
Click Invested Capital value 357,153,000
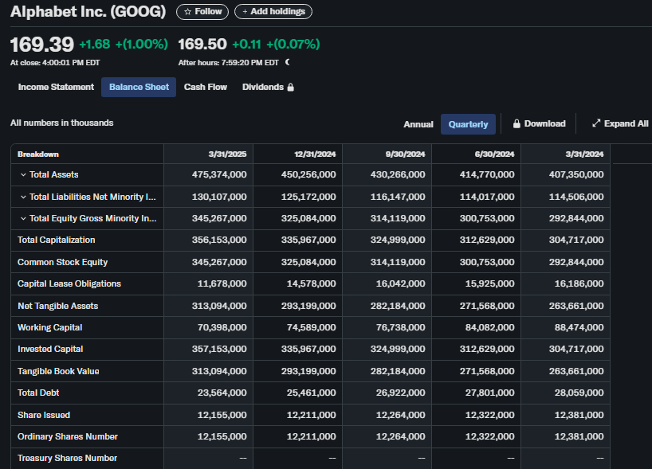click(219, 350)
